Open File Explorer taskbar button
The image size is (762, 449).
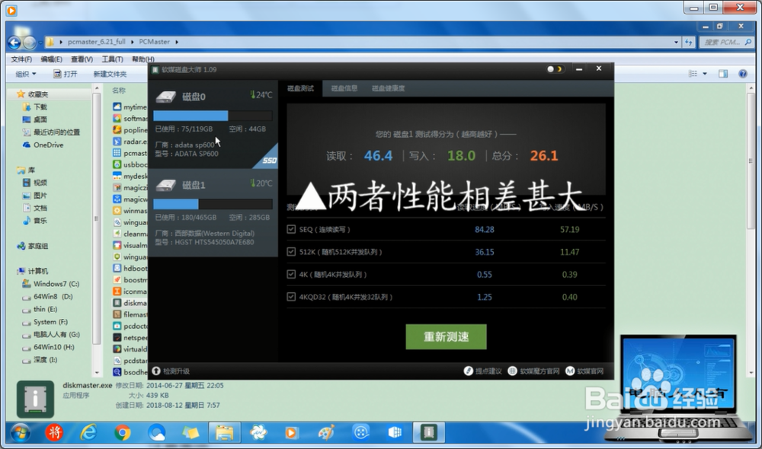(x=224, y=432)
